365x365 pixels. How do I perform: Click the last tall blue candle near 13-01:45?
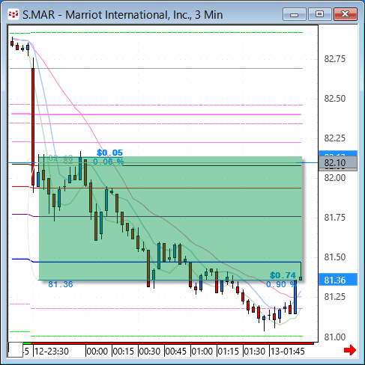click(x=295, y=297)
